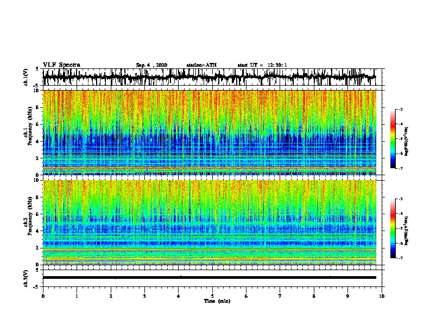Click time axis tick label "6"

(246, 296)
